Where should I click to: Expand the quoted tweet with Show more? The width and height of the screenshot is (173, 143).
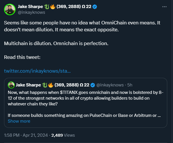(19, 121)
